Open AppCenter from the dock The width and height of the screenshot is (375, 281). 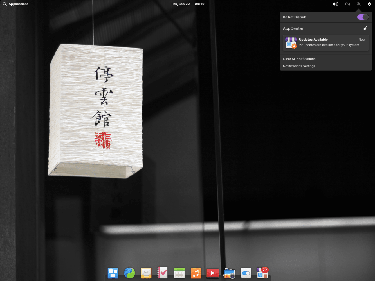click(x=262, y=273)
